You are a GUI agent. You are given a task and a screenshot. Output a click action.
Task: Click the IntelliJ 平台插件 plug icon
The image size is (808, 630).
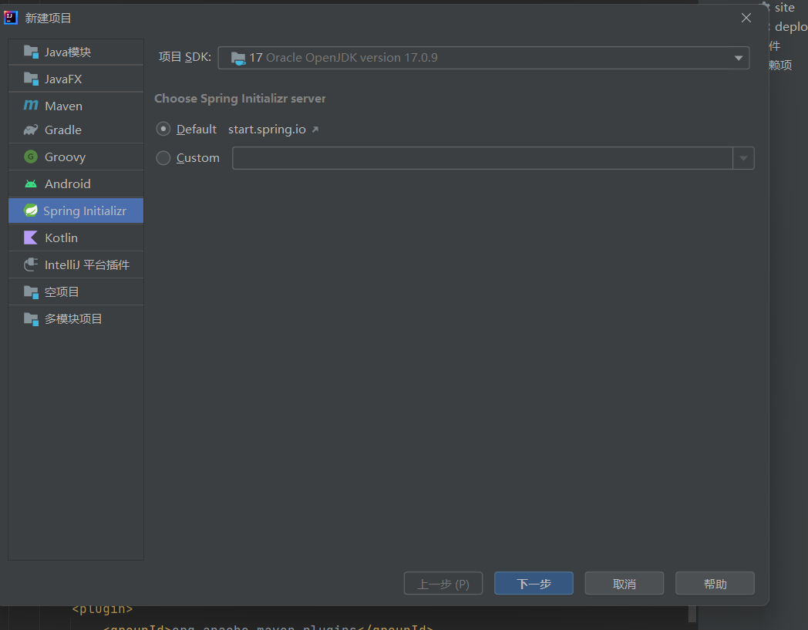tap(31, 264)
